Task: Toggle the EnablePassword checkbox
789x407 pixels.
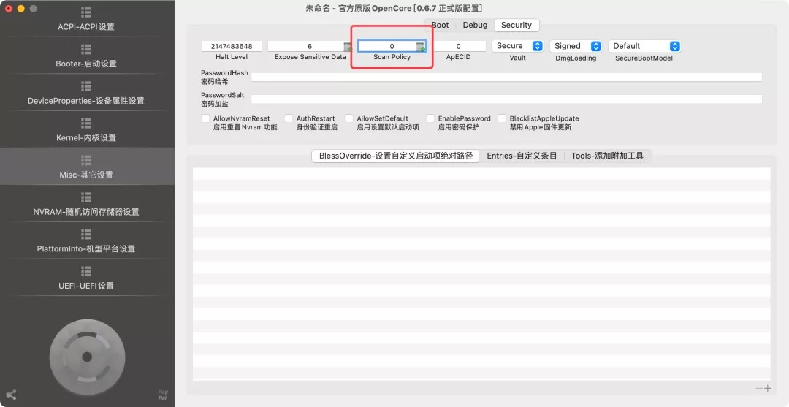Action: [430, 118]
